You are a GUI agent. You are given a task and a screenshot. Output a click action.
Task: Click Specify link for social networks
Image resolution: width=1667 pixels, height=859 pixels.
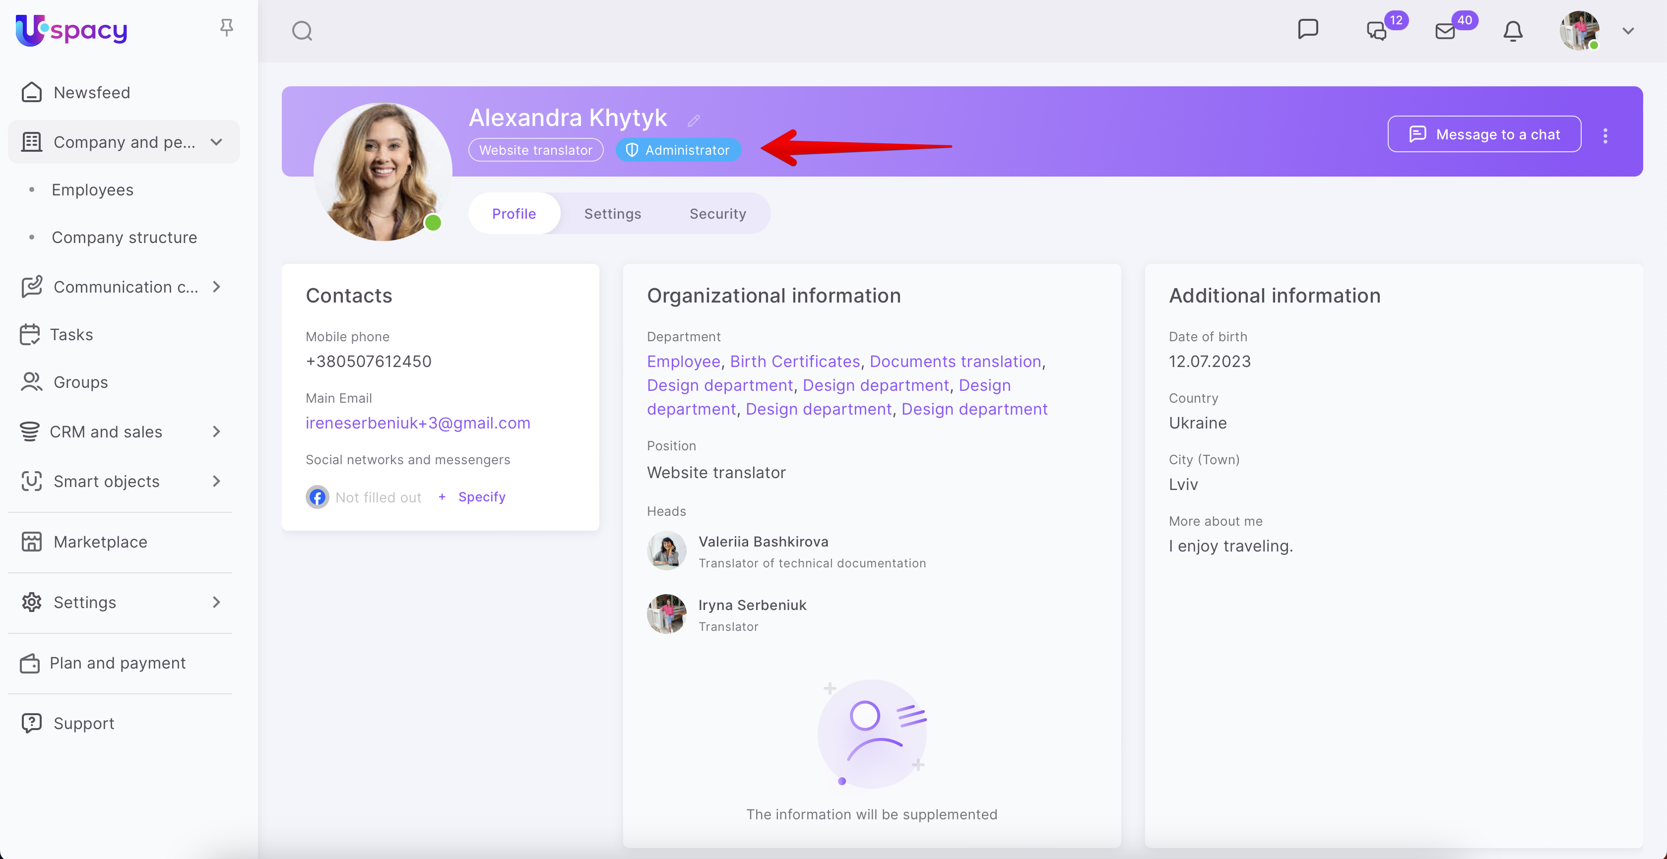click(481, 497)
